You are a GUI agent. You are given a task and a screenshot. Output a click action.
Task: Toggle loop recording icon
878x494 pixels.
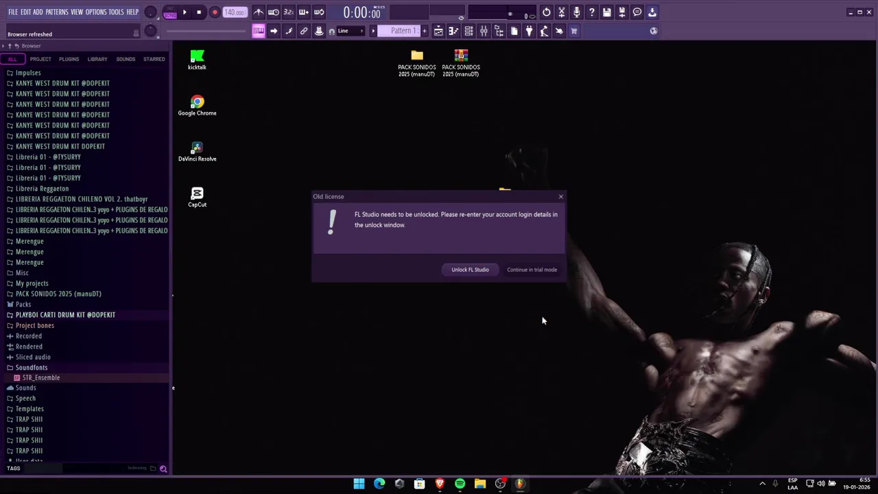[319, 12]
